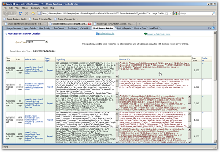Click the Logical SQL column header
220x152 pixels.
click(x=60, y=60)
